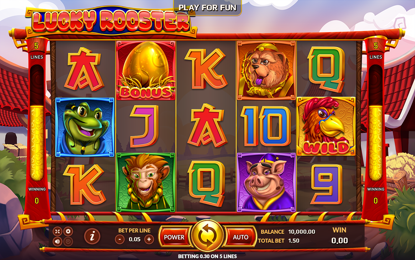Start AUTO spin mode

(240, 237)
